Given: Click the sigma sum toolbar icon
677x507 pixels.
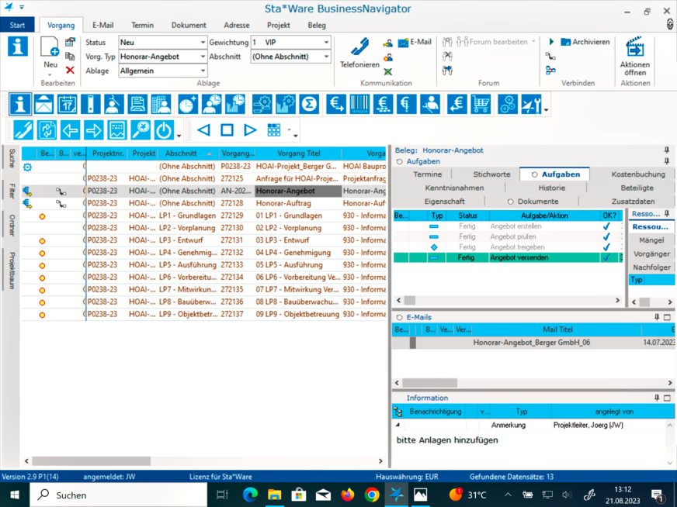Looking at the screenshot, I should [x=309, y=104].
